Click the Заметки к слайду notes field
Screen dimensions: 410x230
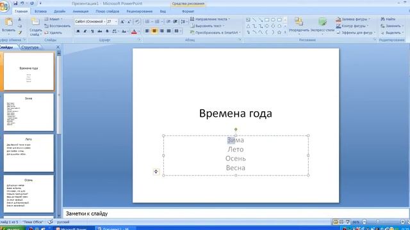pyautogui.click(x=236, y=213)
